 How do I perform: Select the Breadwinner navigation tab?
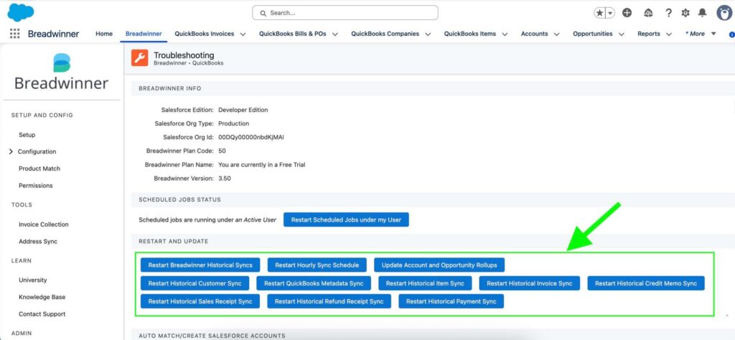pos(144,34)
